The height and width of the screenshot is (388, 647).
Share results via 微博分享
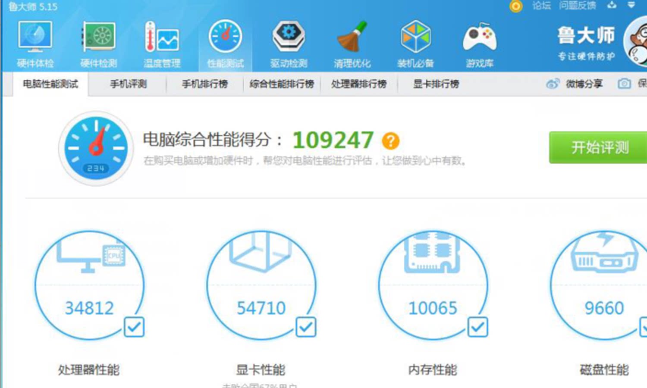pos(575,84)
